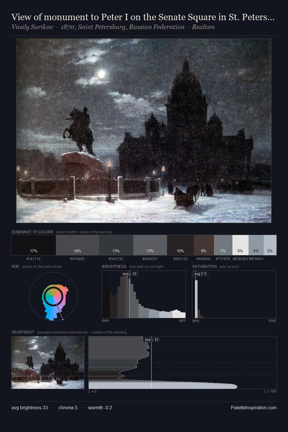The image size is (288, 432).
Task: Click the #34373C hex code label
Action: coord(116,259)
